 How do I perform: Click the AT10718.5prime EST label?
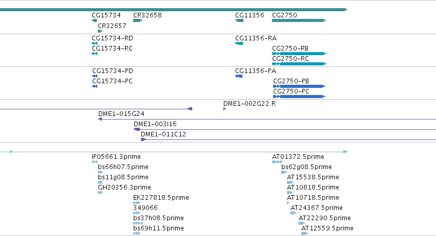click(313, 198)
